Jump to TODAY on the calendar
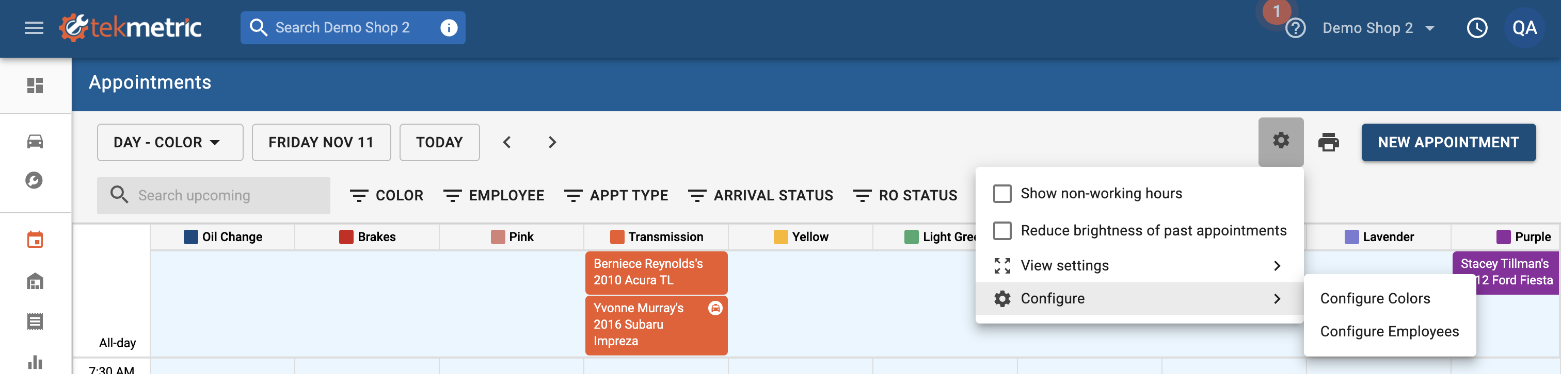Screen dimensions: 1561x374 pos(439,142)
